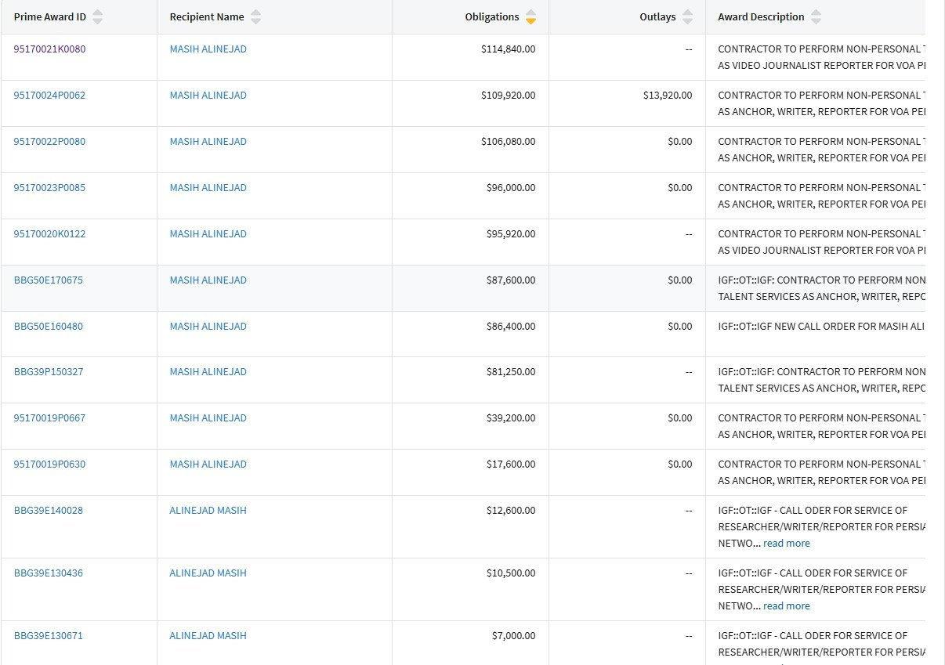Open recipient MASIH ALINEJAD in the 95170023P0085 row

[208, 188]
